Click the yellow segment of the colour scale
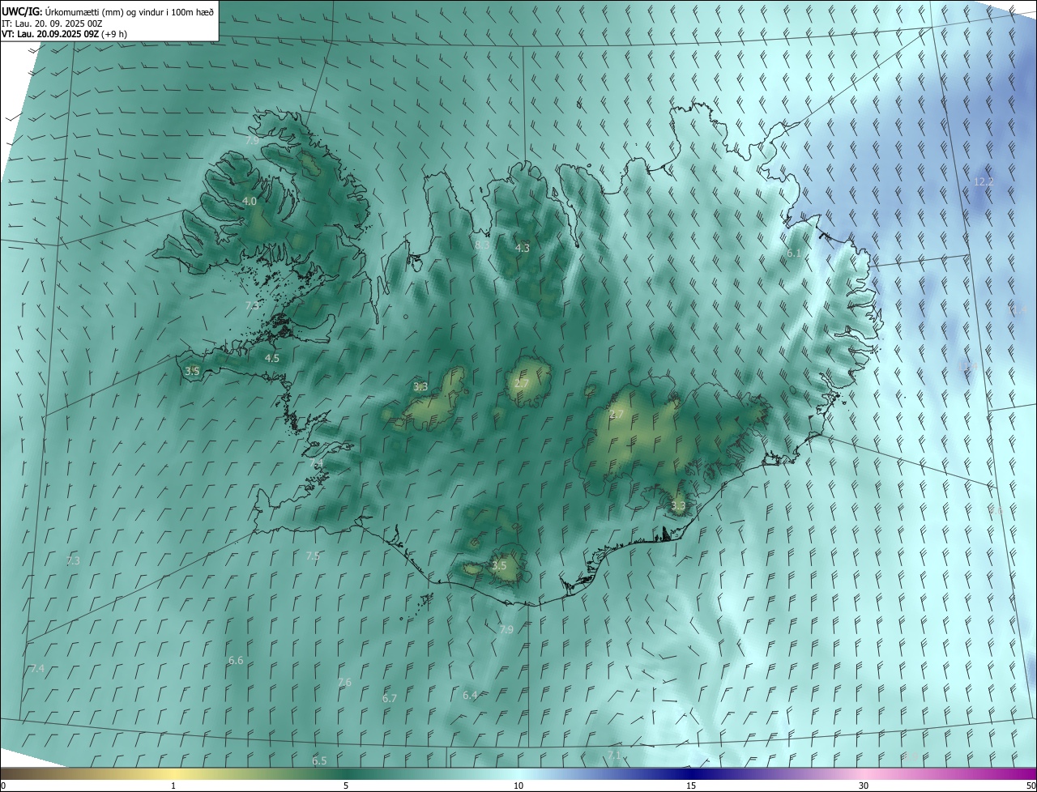Viewport: 1037px width, 792px height. tap(173, 773)
